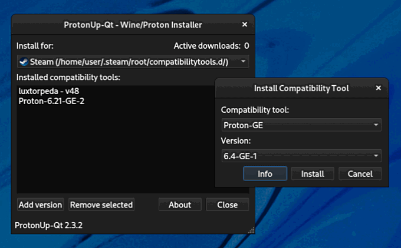The image size is (401, 248).
Task: Show Info for the selected Proton-GE version
Action: click(265, 174)
